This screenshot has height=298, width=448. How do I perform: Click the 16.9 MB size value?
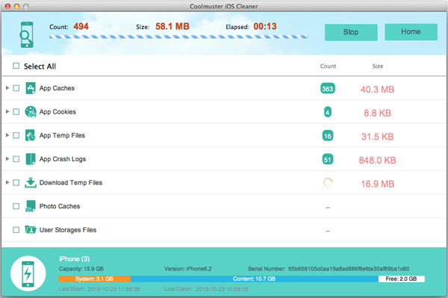[x=377, y=184]
